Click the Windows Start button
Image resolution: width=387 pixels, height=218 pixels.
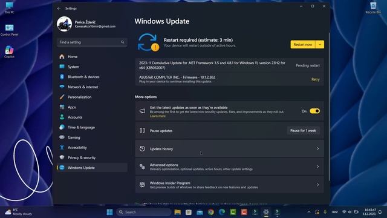pos(109,212)
